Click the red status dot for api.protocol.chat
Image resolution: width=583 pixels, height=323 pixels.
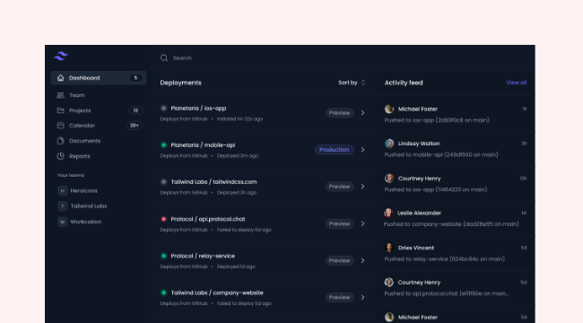coord(163,219)
